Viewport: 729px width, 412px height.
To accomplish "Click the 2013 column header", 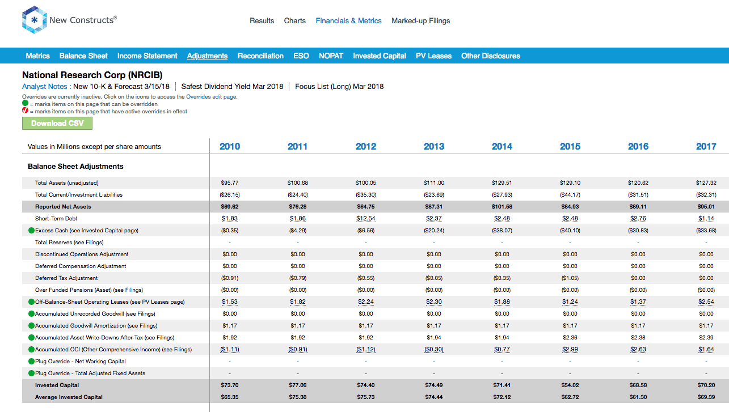I will tap(434, 146).
